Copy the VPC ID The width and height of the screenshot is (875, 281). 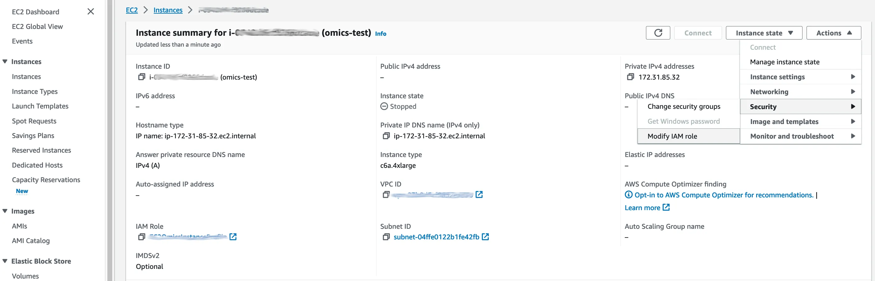pyautogui.click(x=386, y=195)
